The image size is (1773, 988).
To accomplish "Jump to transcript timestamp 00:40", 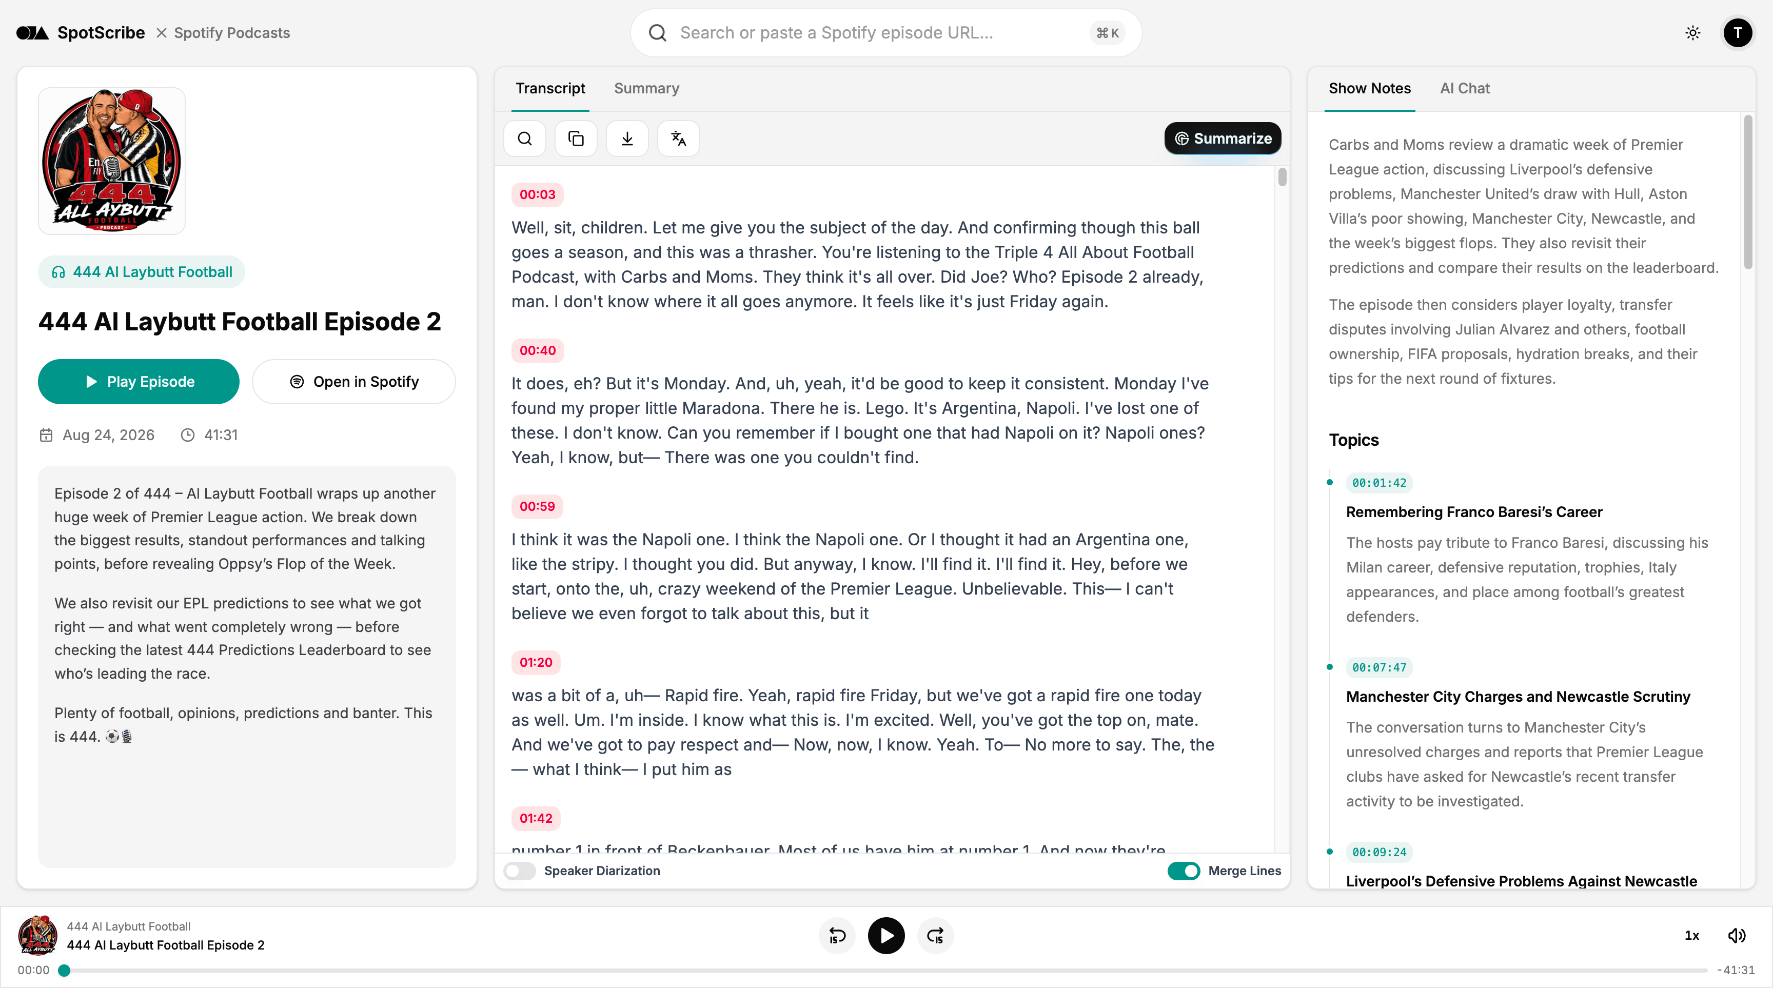I will coord(537,351).
